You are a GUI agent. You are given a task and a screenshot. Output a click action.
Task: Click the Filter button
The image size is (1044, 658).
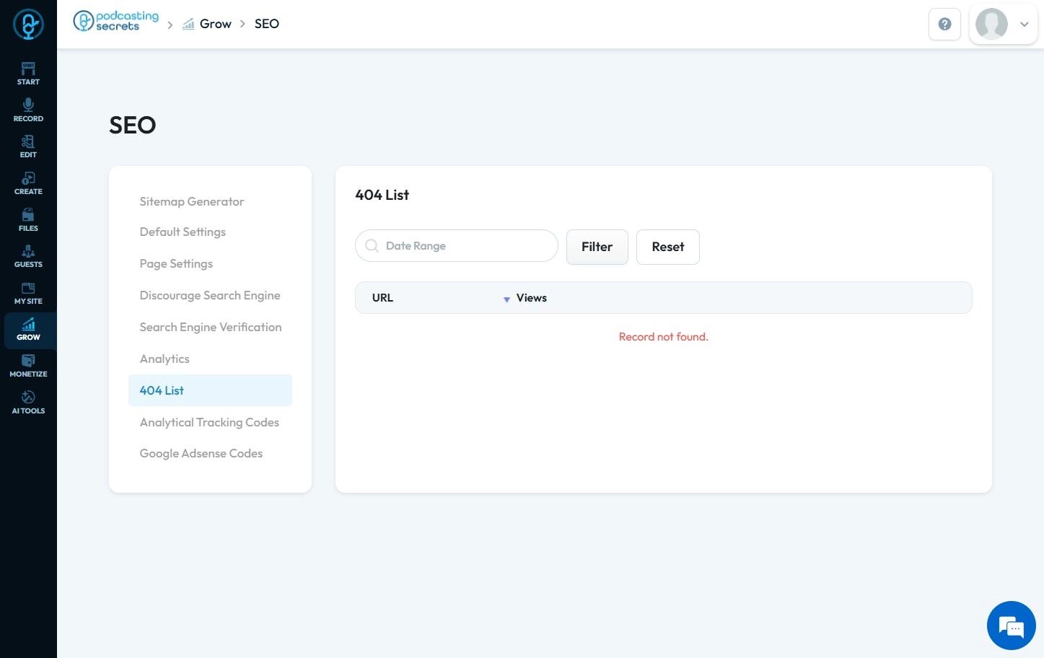click(597, 247)
